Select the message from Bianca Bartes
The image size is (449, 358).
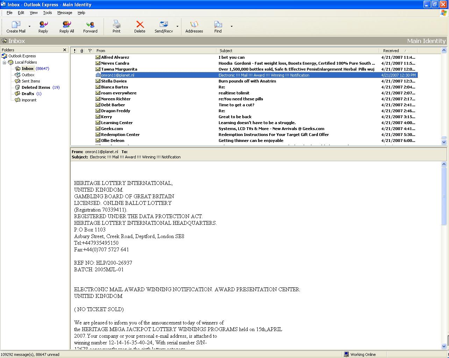[244, 87]
